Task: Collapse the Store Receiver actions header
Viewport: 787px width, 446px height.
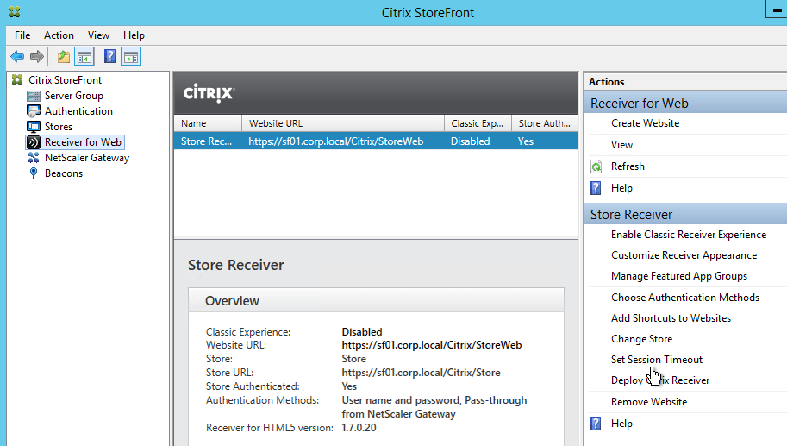Action: click(x=685, y=215)
